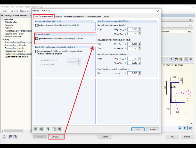The width and height of the screenshot is (196, 148).
Task: Select Průřezy in navigator tree
Action: point(8,28)
